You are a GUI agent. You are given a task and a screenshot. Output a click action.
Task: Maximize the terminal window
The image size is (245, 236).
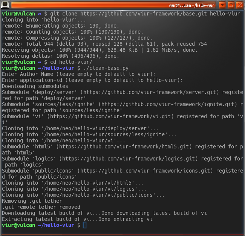click(x=231, y=5)
